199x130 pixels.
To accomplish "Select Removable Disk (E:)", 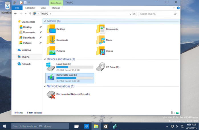I will point(70,78).
